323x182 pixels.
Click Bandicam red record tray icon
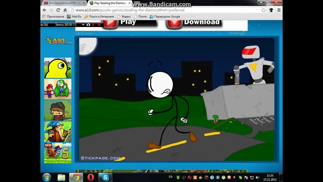pyautogui.click(x=206, y=177)
